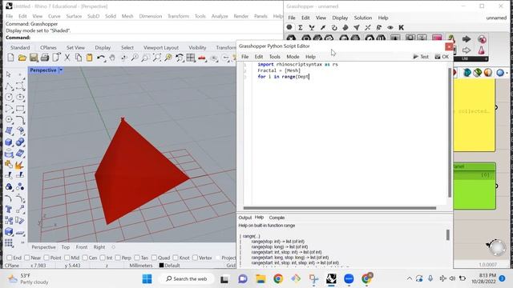Click the Zoom Window magnifier icon
Screen dimensions: 513x288
coord(146,58)
